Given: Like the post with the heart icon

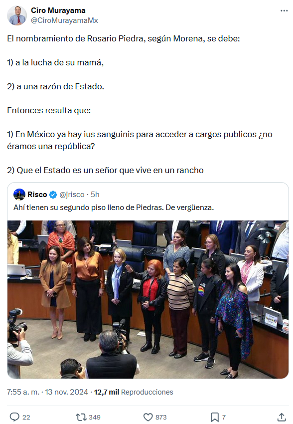Looking at the screenshot, I should click(148, 417).
